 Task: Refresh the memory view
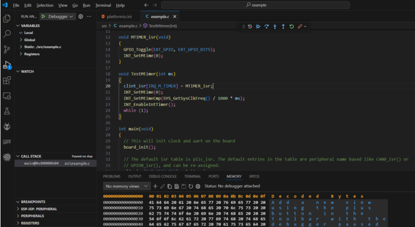pyautogui.click(x=191, y=186)
